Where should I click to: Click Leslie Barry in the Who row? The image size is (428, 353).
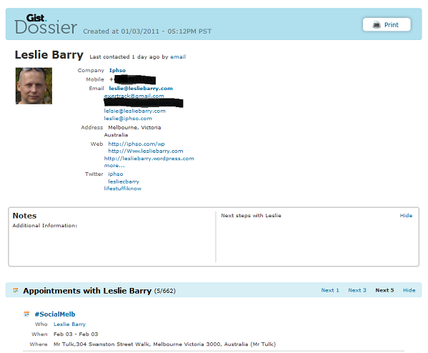click(69, 324)
